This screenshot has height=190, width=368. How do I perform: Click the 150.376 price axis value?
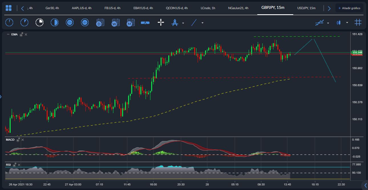[x=357, y=102]
